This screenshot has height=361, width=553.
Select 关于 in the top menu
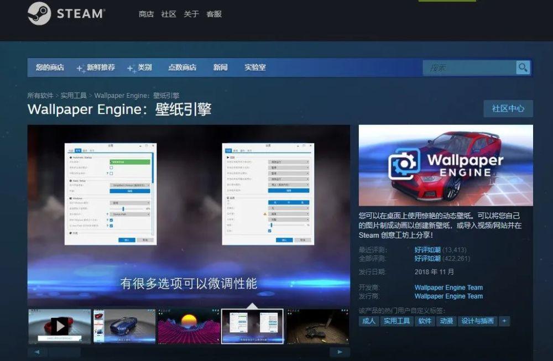191,14
